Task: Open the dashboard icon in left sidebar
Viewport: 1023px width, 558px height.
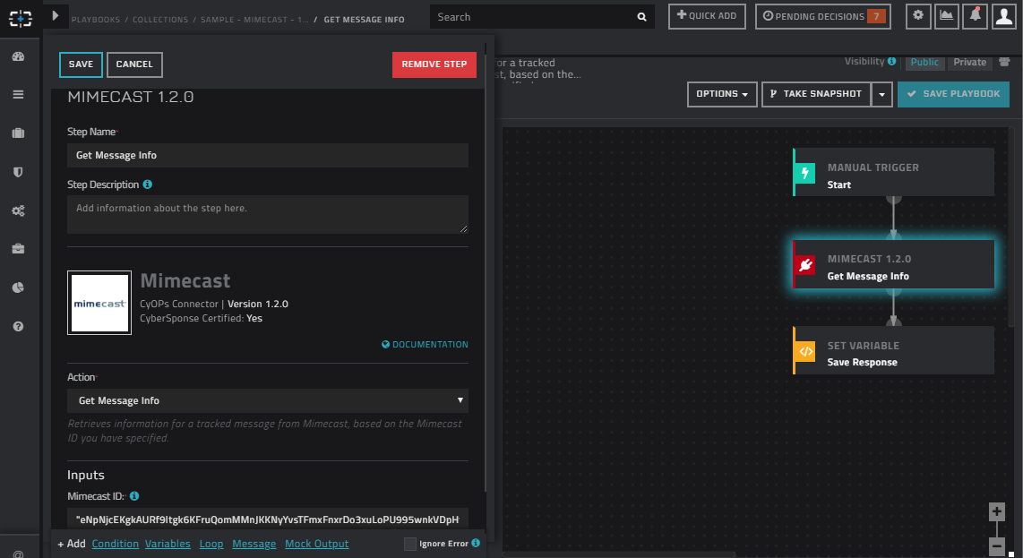Action: click(18, 56)
